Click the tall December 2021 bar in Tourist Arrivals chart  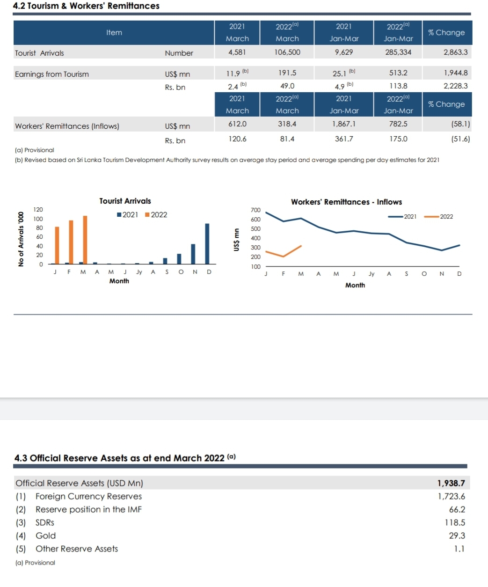(207, 244)
